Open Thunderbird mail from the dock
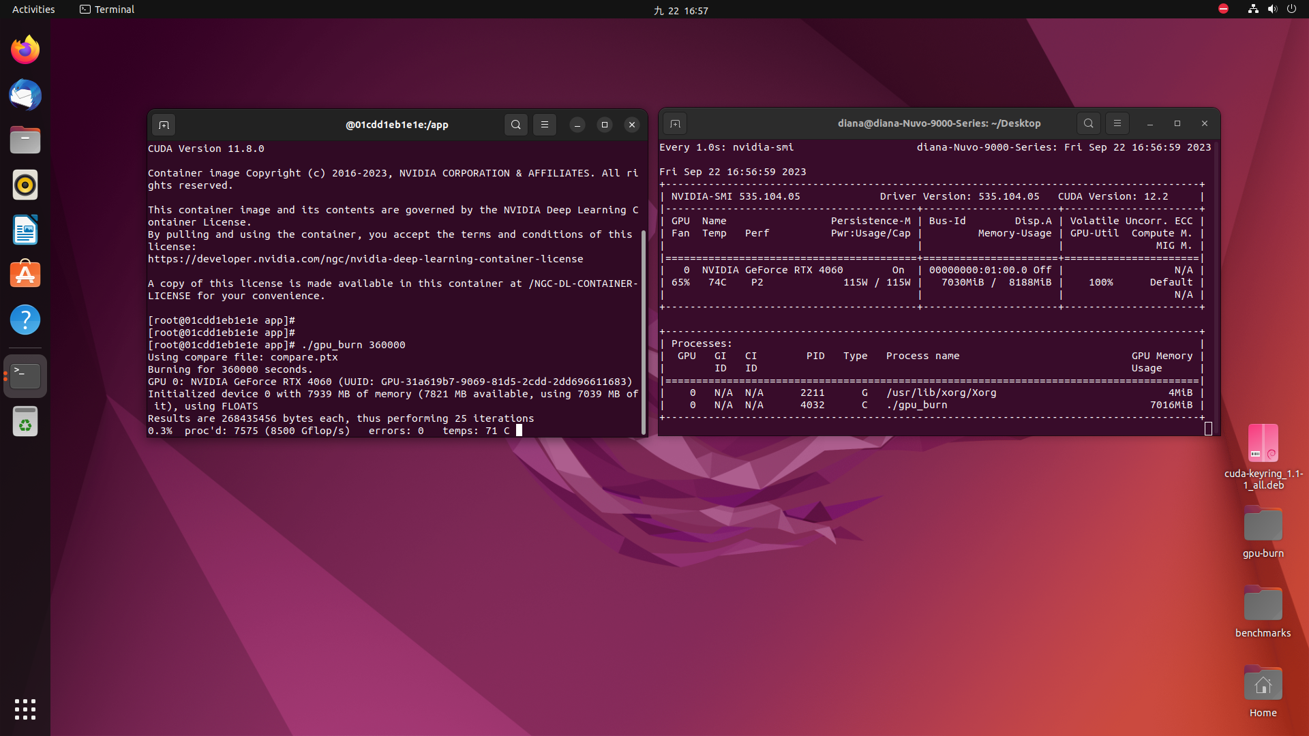The width and height of the screenshot is (1309, 736). click(25, 95)
